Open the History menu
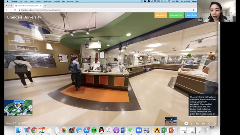240x135 pixels. pyautogui.click(x=39, y=1)
